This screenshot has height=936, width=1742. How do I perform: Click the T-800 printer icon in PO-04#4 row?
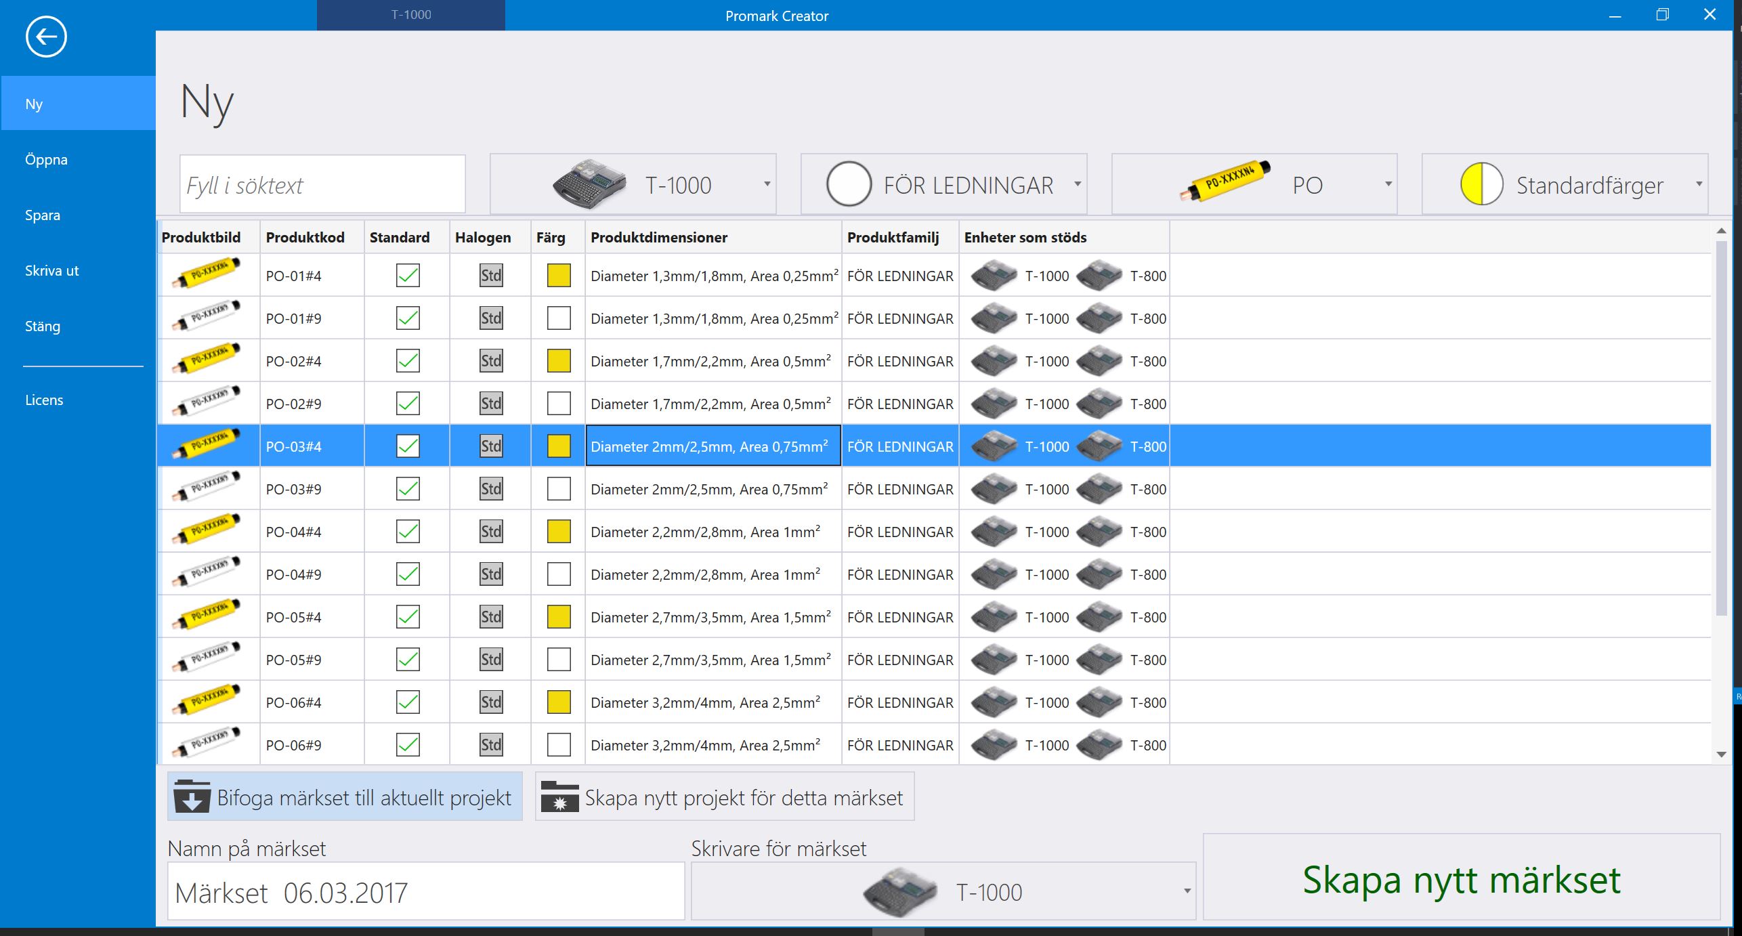point(1099,531)
